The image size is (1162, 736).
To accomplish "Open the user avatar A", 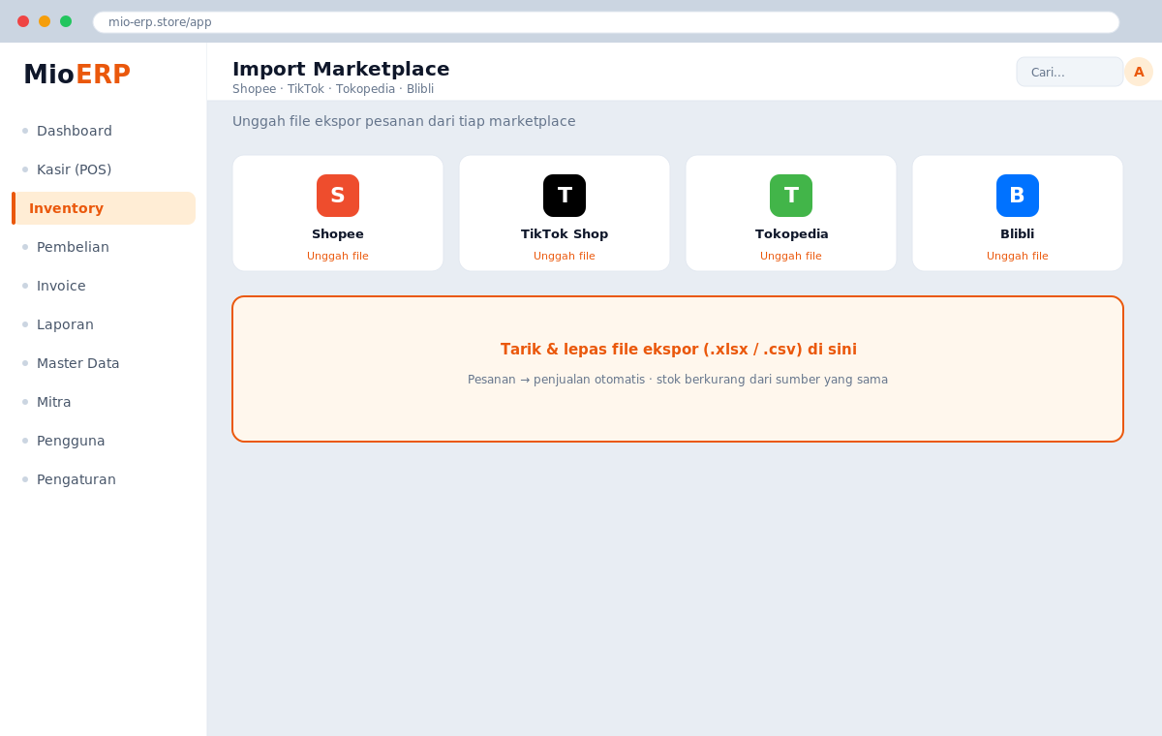I will [1139, 72].
